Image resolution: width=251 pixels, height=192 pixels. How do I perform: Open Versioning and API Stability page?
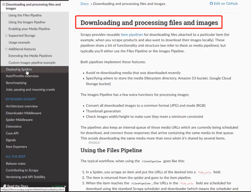pos(25,177)
